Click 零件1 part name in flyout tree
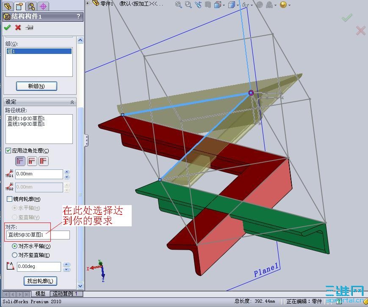This screenshot has width=368, height=307. (107, 3)
